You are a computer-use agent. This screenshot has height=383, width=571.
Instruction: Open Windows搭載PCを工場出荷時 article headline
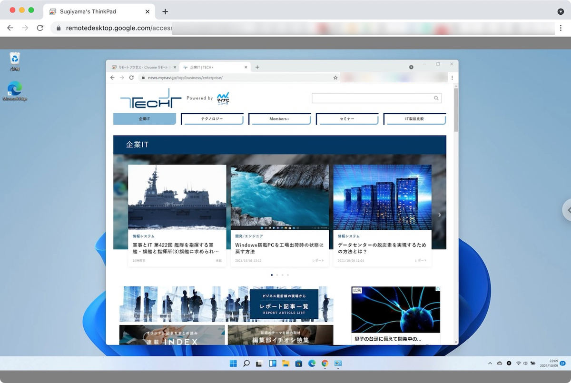(x=279, y=248)
